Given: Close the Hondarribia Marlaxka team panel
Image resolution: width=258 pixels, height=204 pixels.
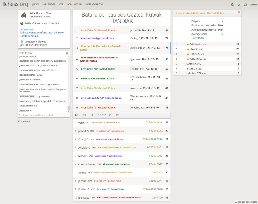Looking at the screenshot, I should point(239,12).
